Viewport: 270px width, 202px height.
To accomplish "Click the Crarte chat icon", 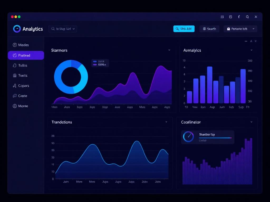I will click(15, 96).
